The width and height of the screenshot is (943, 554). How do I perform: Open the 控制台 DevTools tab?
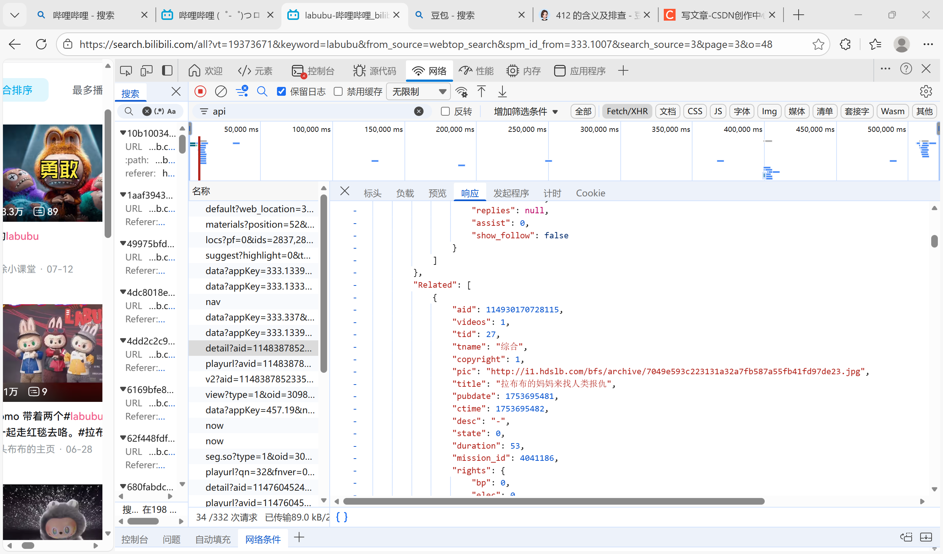[x=313, y=71]
